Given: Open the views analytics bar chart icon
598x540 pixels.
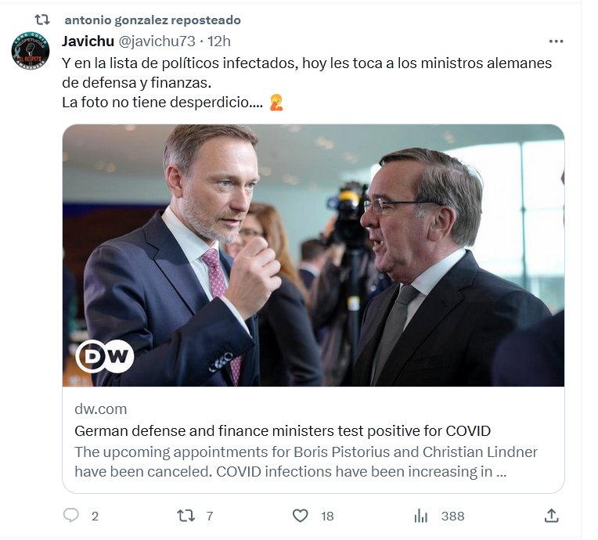Looking at the screenshot, I should point(421,516).
